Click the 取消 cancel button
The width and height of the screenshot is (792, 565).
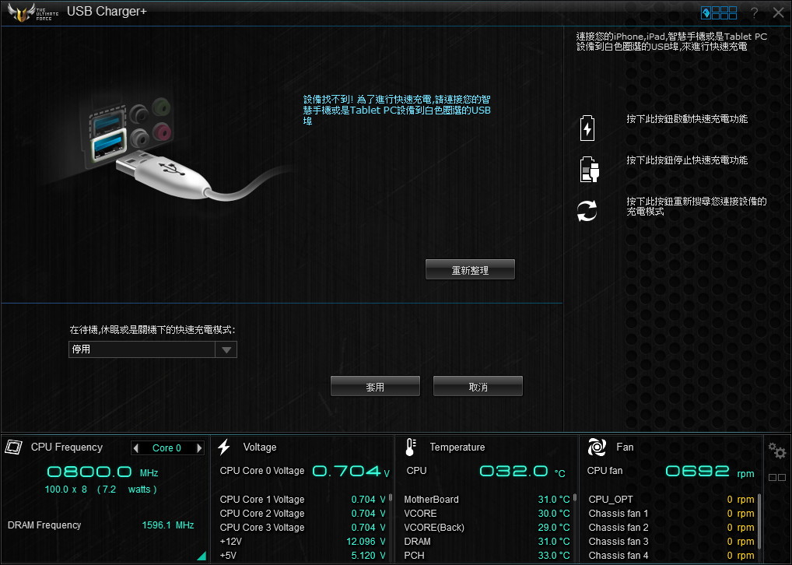(x=478, y=387)
